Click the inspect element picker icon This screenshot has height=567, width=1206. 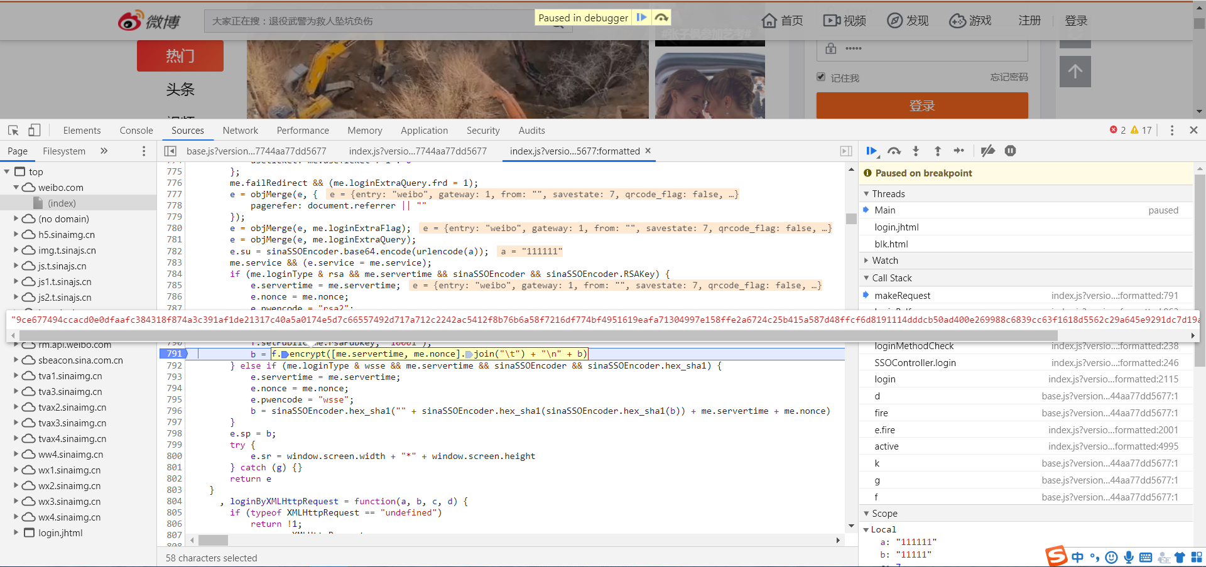coord(13,130)
